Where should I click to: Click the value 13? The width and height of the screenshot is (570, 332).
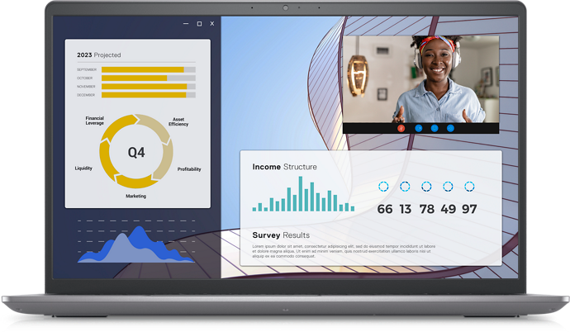pos(406,209)
